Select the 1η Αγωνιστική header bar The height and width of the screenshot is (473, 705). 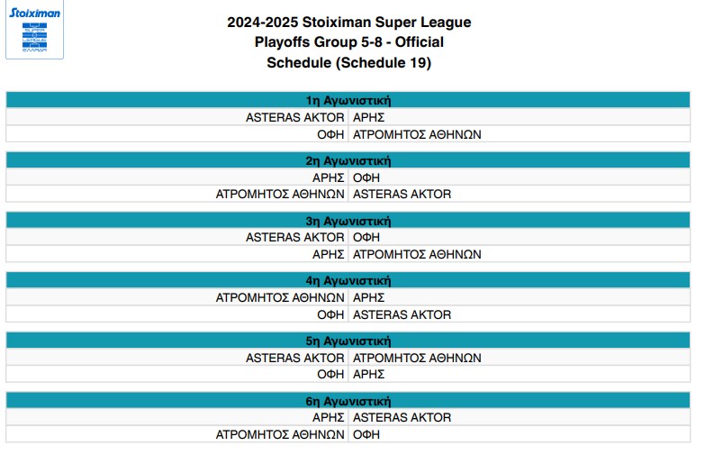(348, 101)
